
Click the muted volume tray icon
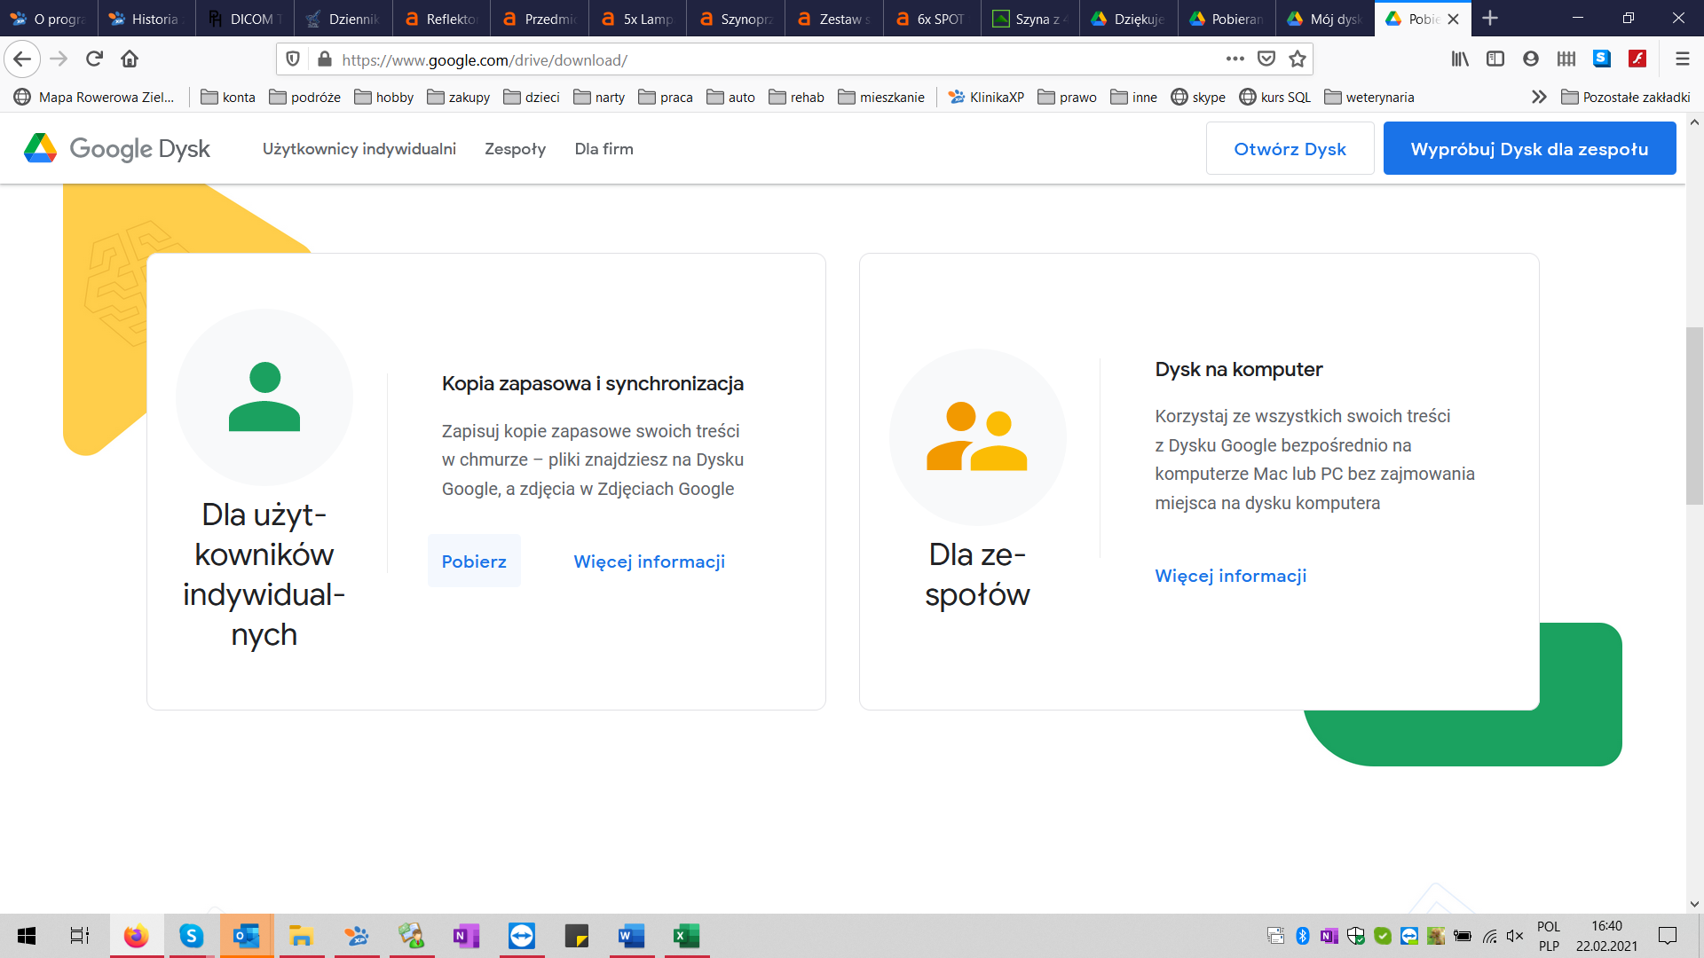click(1515, 936)
